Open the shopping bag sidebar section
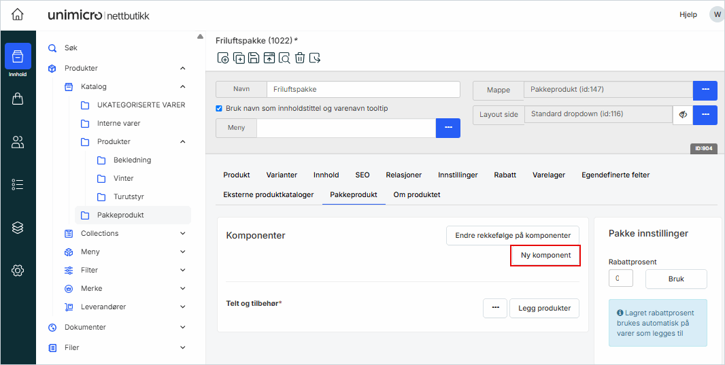Image resolution: width=725 pixels, height=365 pixels. 18,99
